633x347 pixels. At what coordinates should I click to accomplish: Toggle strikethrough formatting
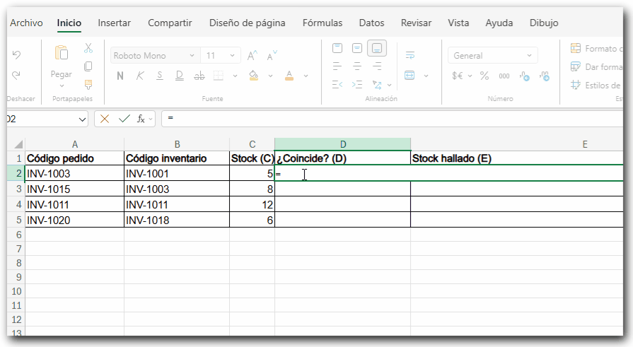199,76
